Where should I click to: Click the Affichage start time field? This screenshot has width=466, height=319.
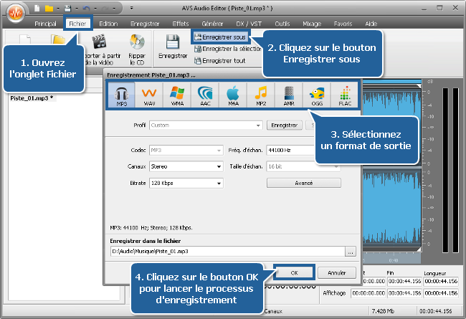pyautogui.click(x=368, y=293)
